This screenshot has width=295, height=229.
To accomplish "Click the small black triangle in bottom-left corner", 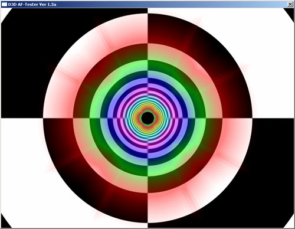I will (5, 223).
